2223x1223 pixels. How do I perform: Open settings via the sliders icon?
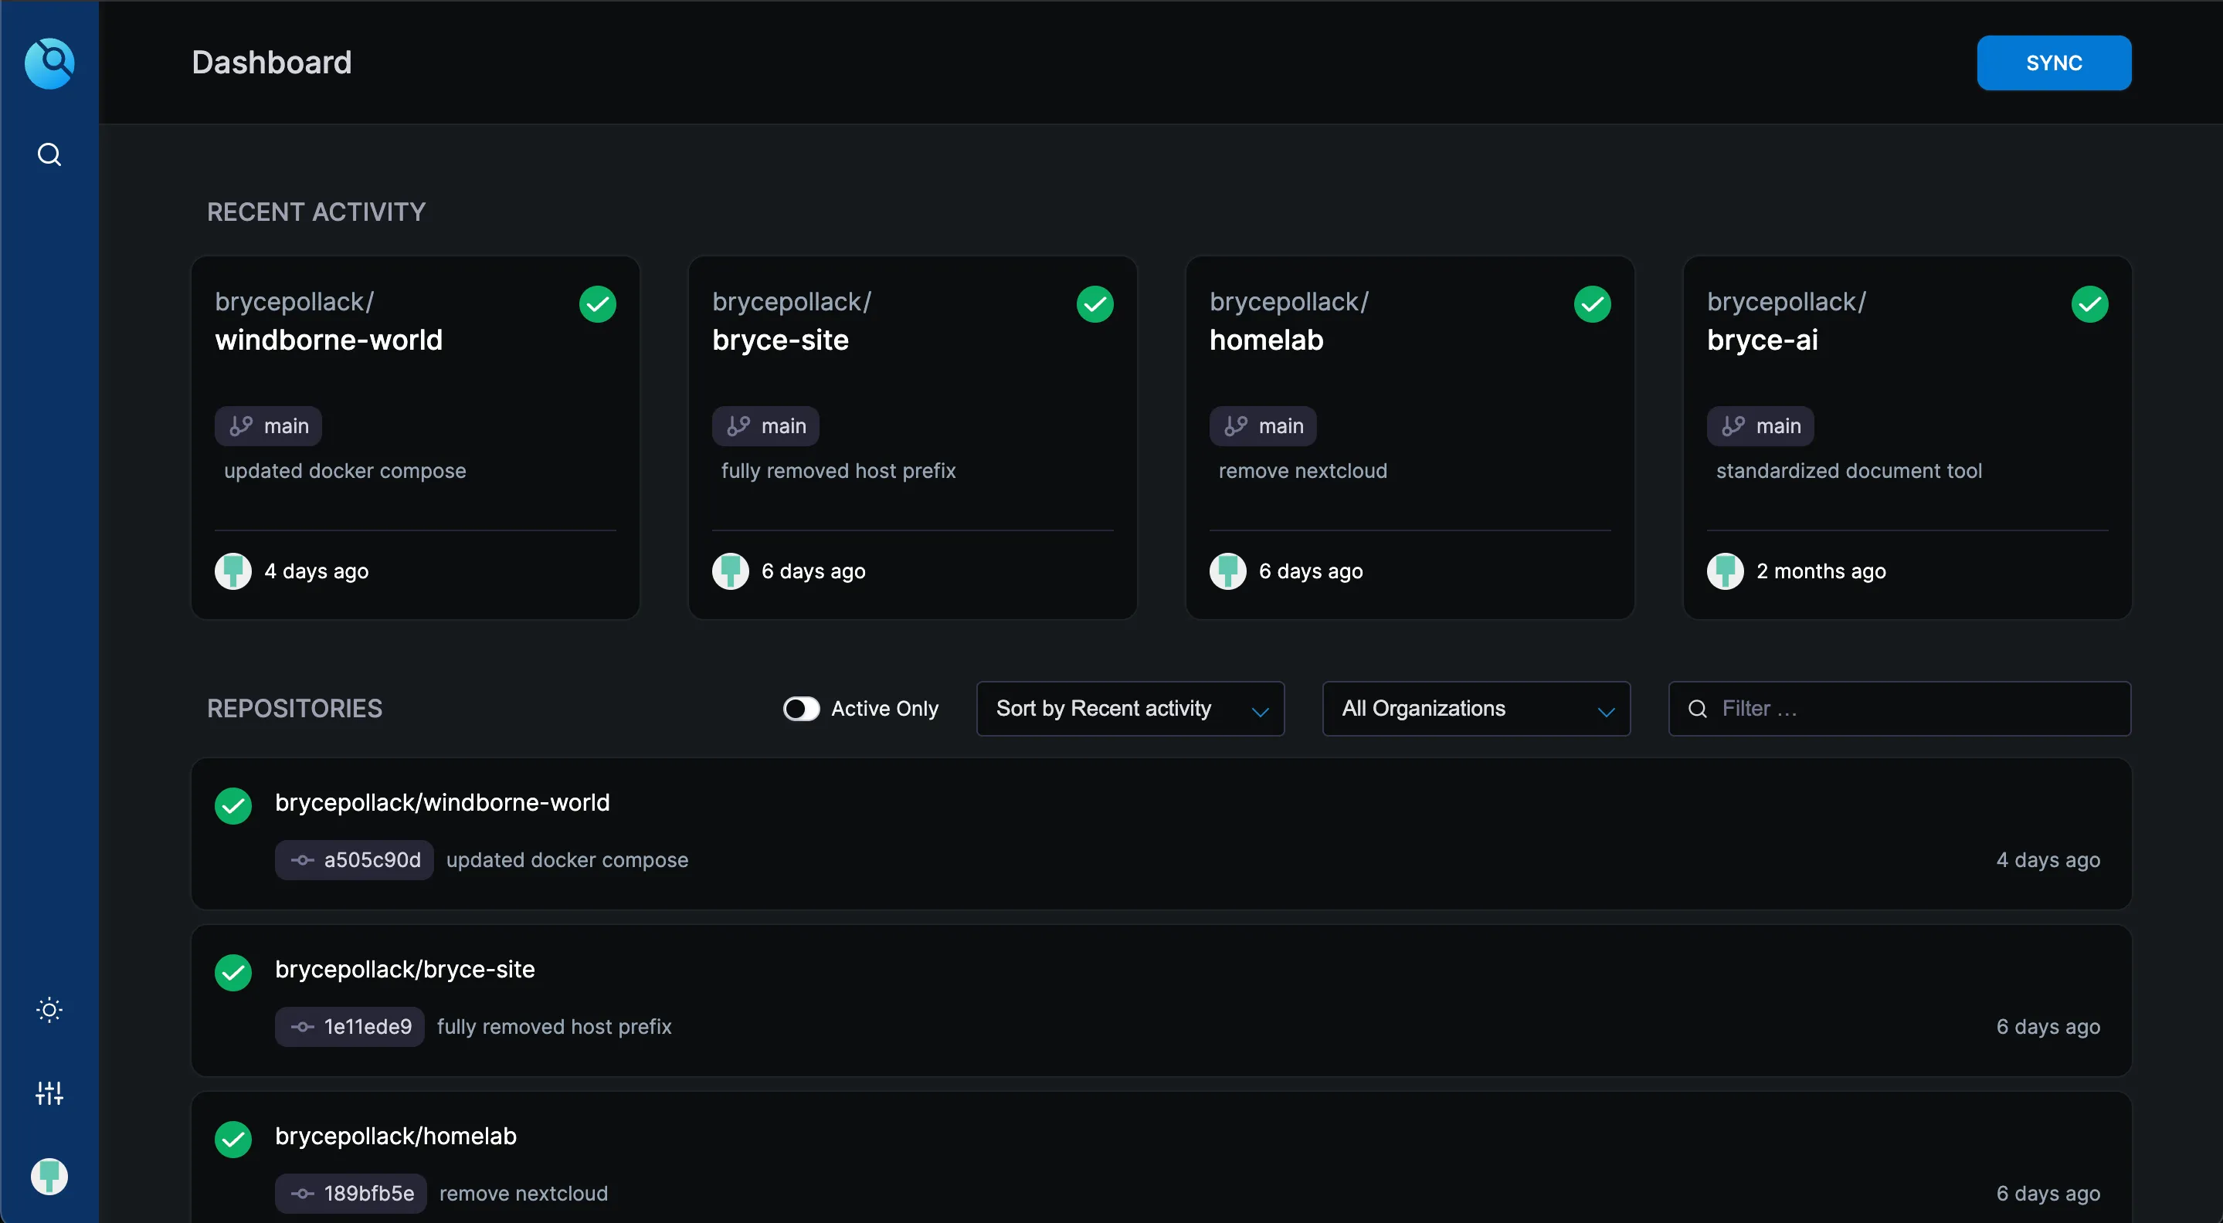click(49, 1093)
